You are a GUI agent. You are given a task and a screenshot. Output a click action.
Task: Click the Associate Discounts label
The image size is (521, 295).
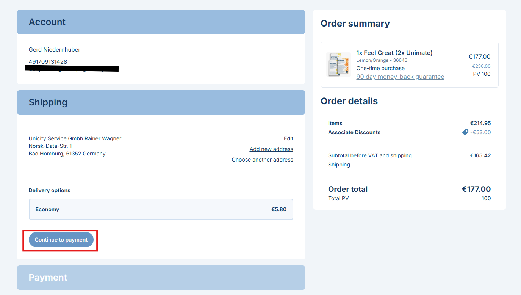tap(354, 132)
